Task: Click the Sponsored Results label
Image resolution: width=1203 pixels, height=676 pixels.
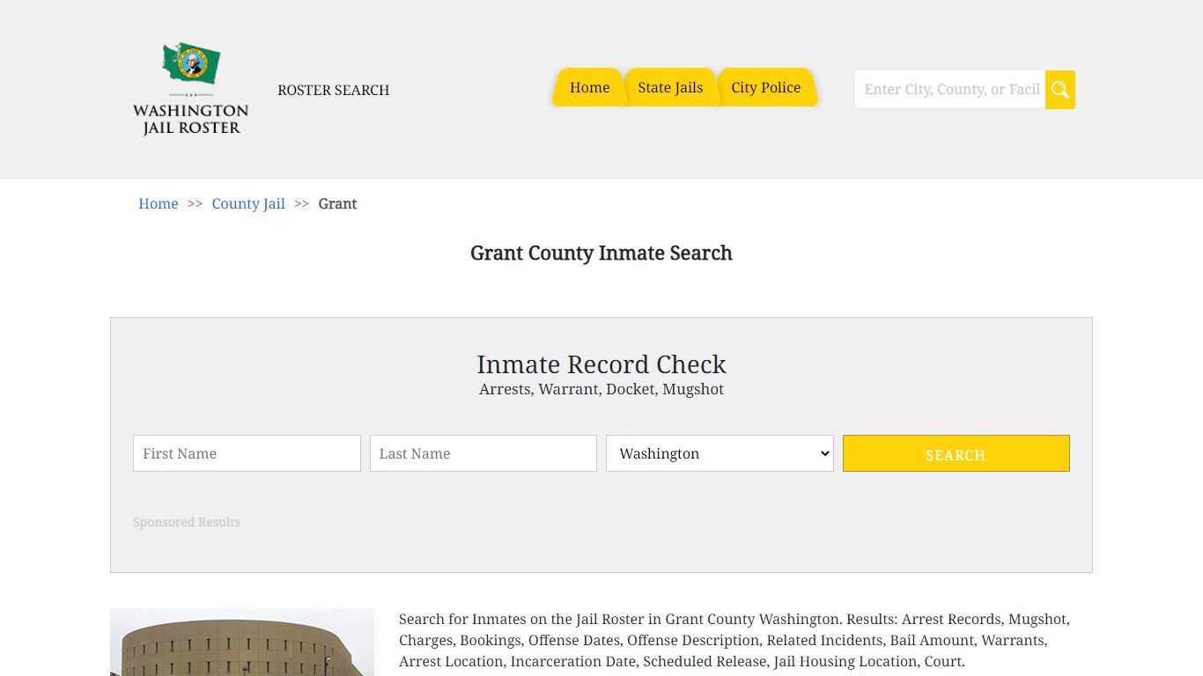Action: point(187,522)
